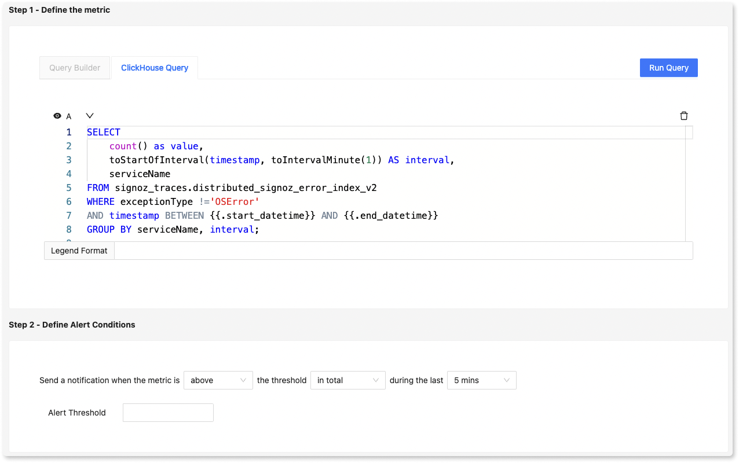Click the count() as value line
This screenshot has height=463, width=739.
click(x=156, y=146)
